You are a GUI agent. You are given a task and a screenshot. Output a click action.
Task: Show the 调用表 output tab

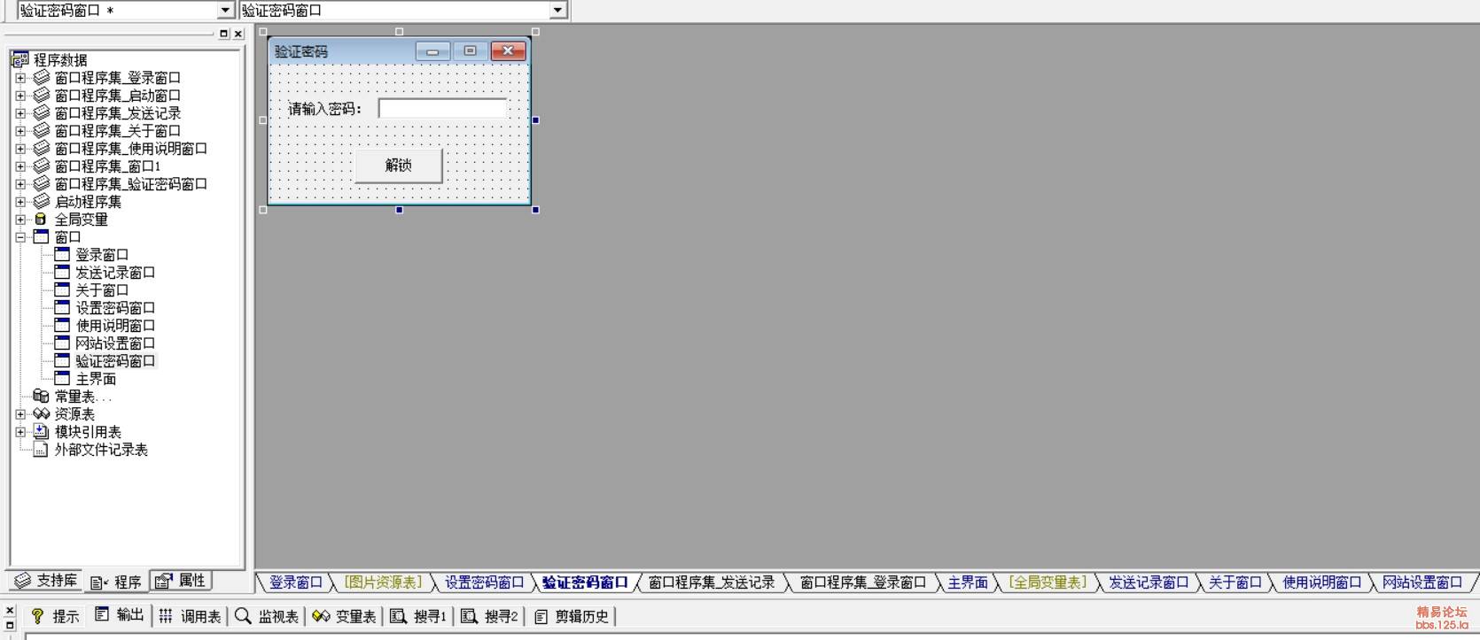pyautogui.click(x=190, y=616)
